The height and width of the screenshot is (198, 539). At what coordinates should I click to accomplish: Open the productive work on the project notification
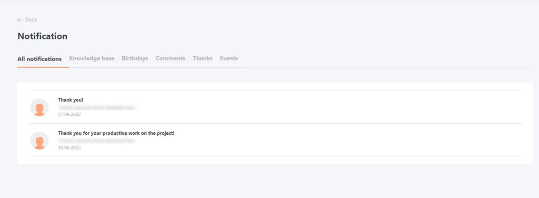116,133
